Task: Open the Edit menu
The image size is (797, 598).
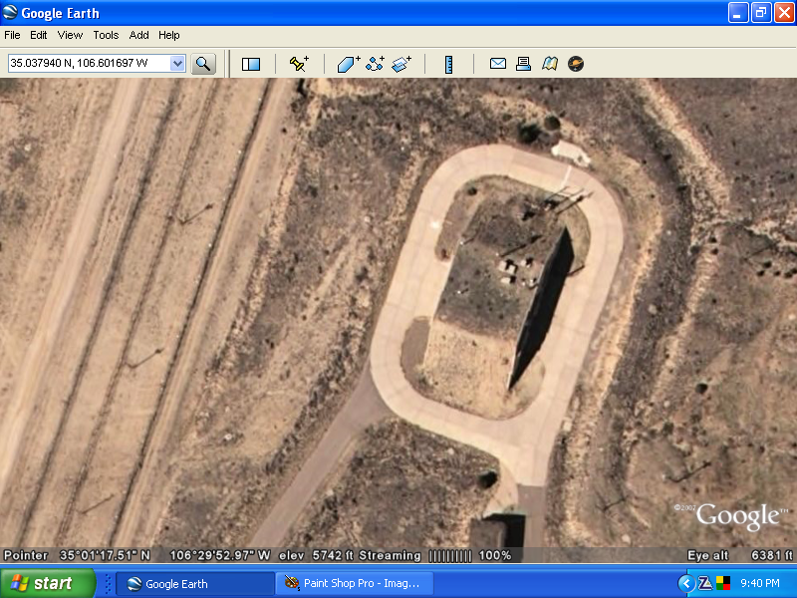Action: pos(38,35)
